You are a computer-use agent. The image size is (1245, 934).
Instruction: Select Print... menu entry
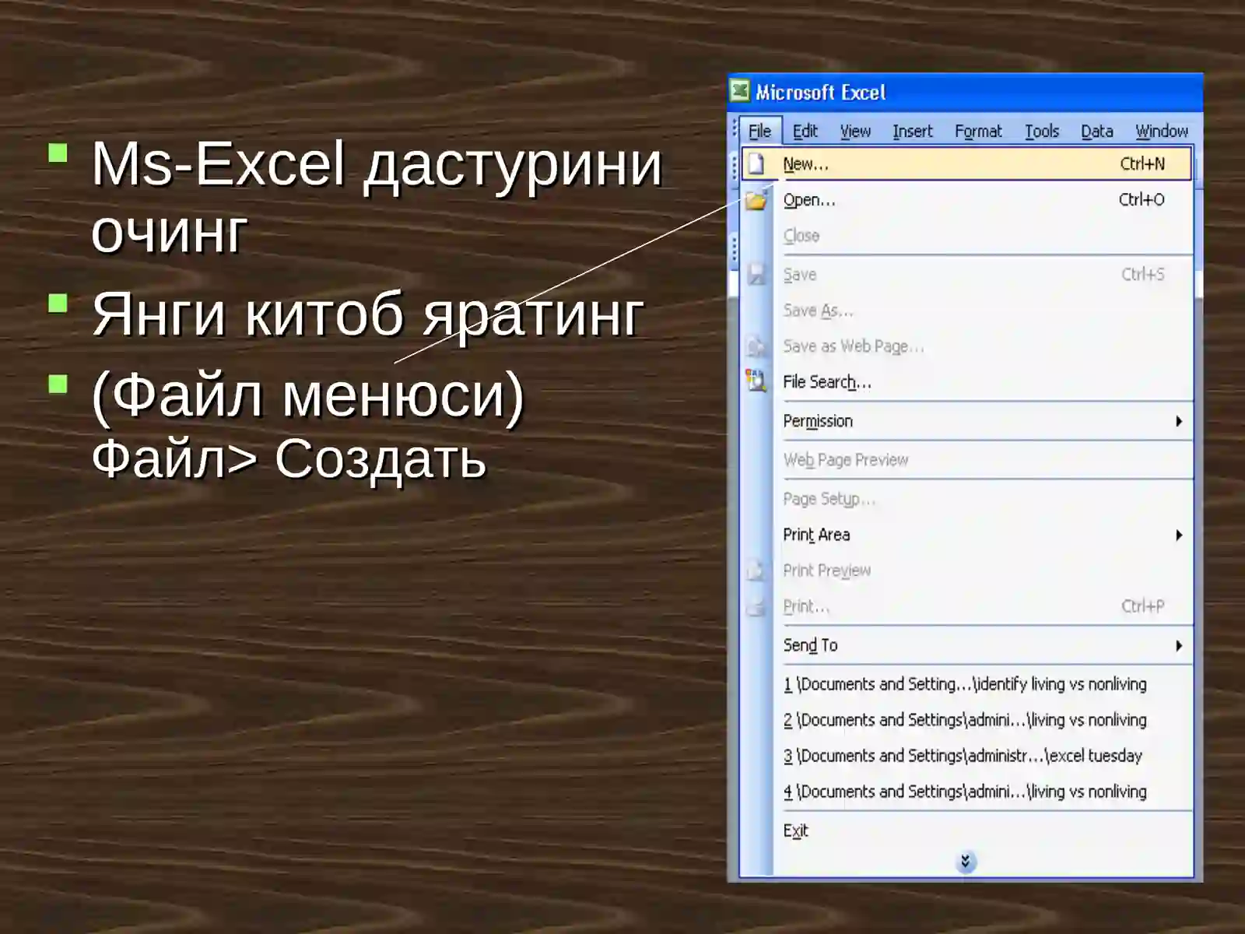(x=966, y=606)
